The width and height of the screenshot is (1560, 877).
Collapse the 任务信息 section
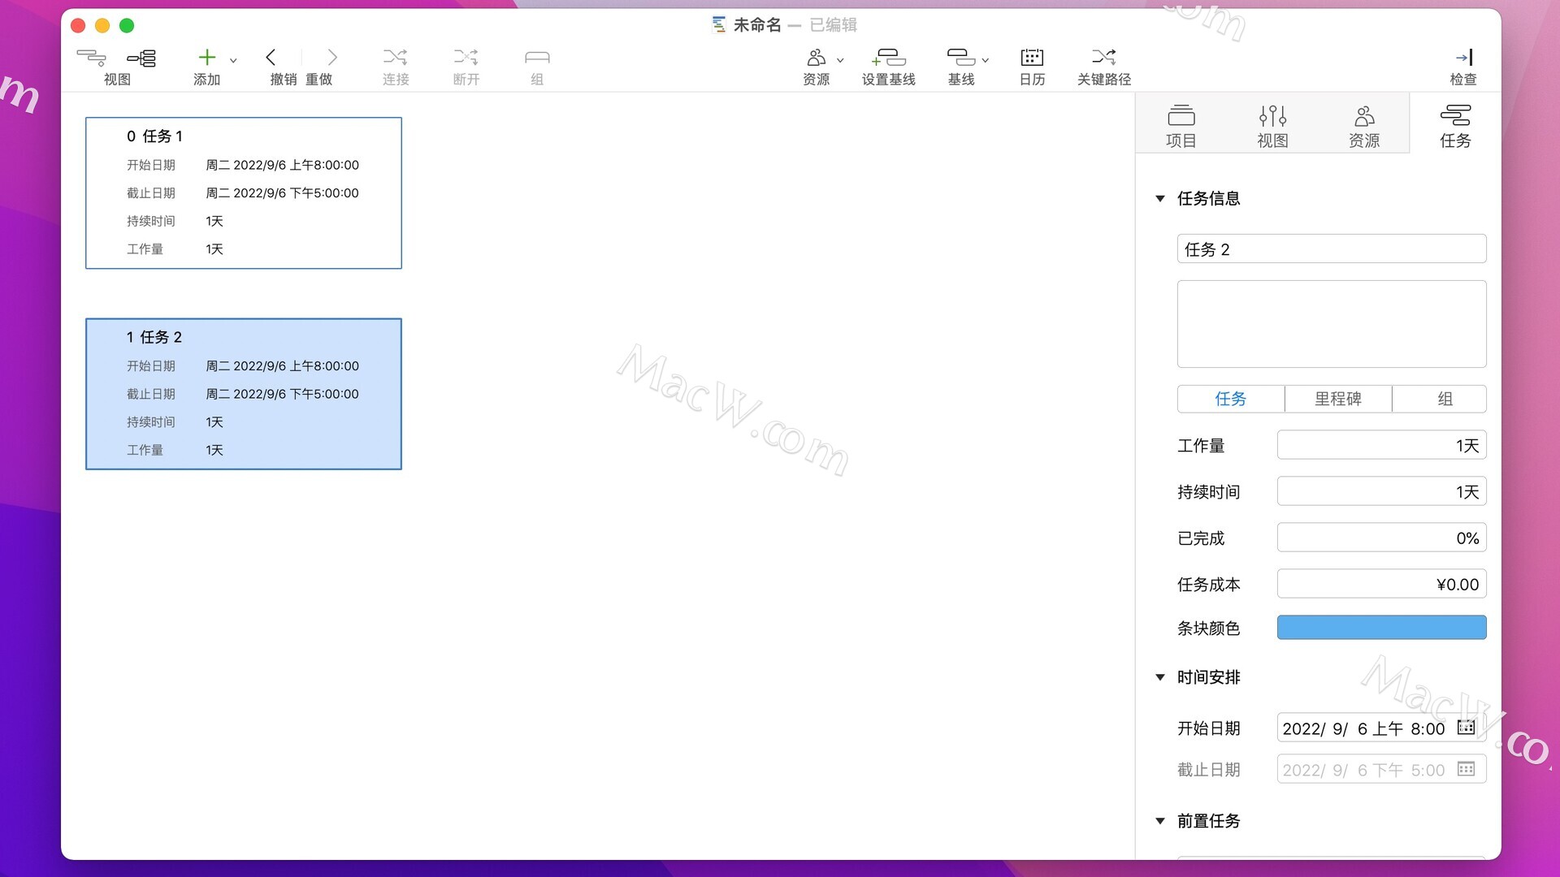1160,199
